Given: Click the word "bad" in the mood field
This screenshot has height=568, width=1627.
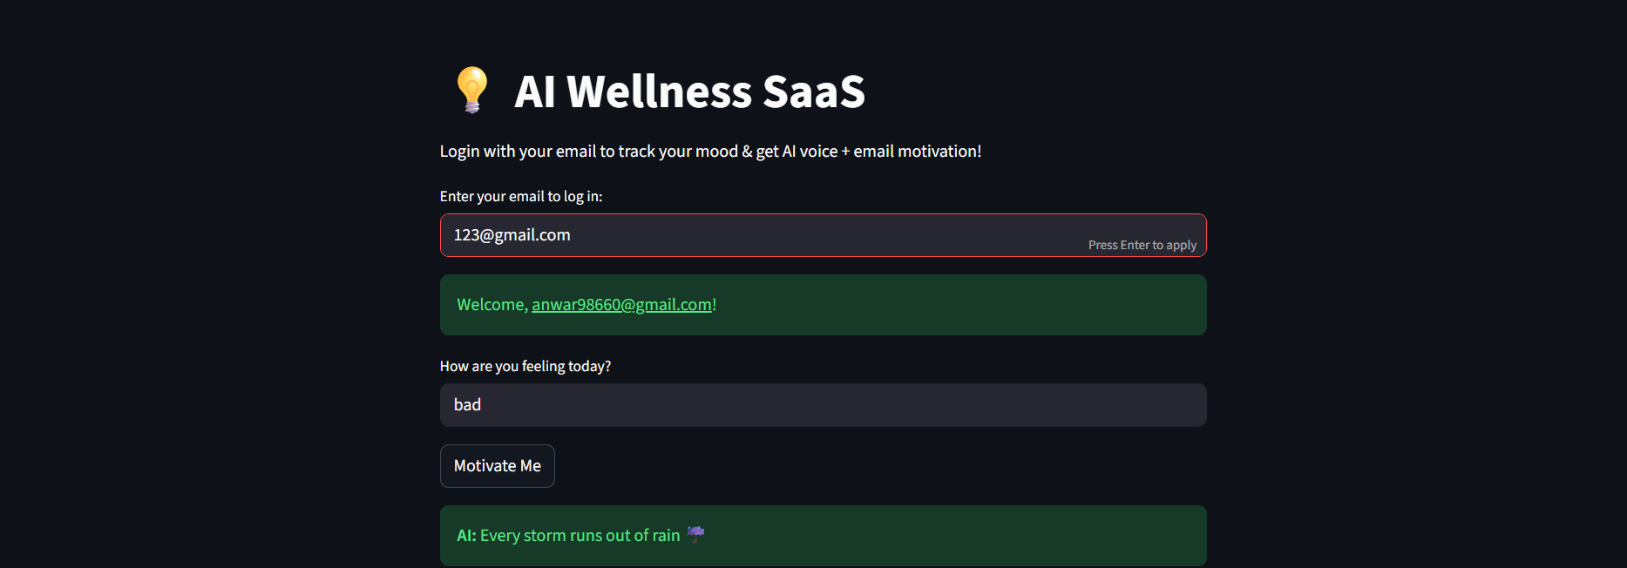Looking at the screenshot, I should coord(467,405).
